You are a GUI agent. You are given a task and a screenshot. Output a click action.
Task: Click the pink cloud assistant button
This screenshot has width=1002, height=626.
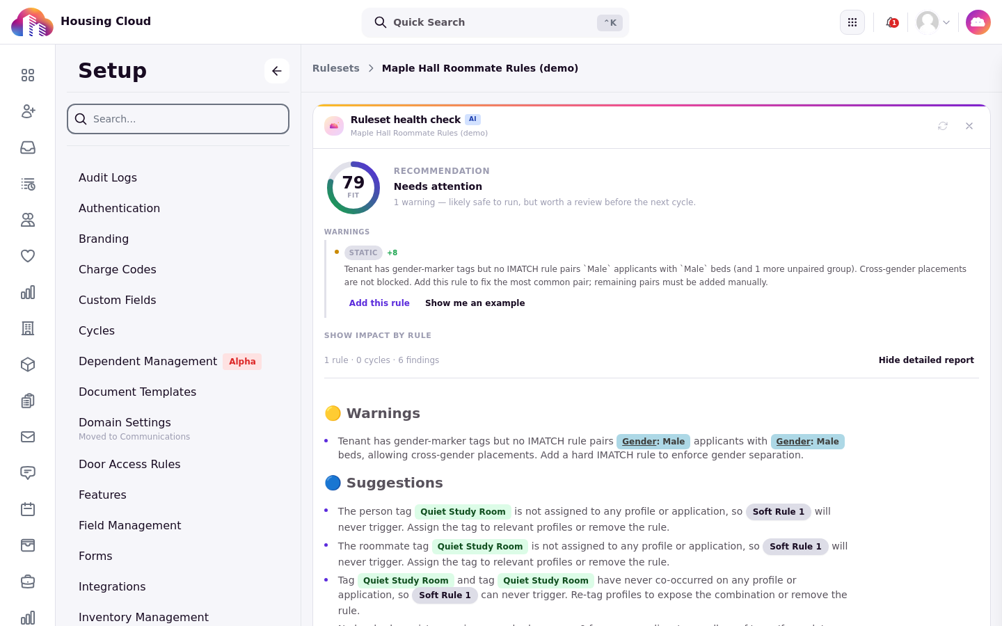point(978,22)
